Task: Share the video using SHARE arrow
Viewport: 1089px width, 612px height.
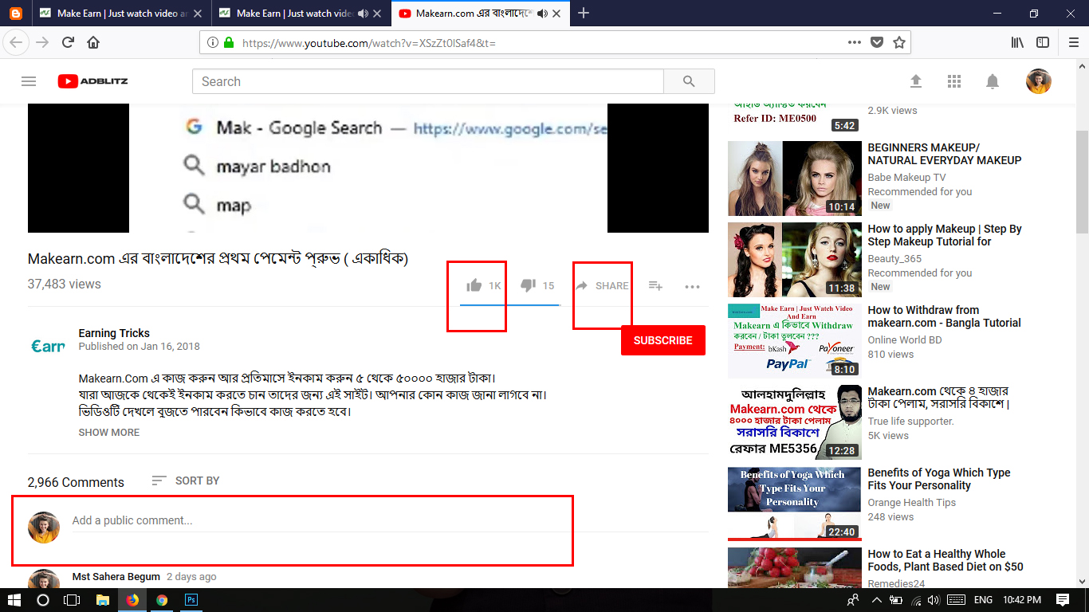Action: tap(602, 285)
